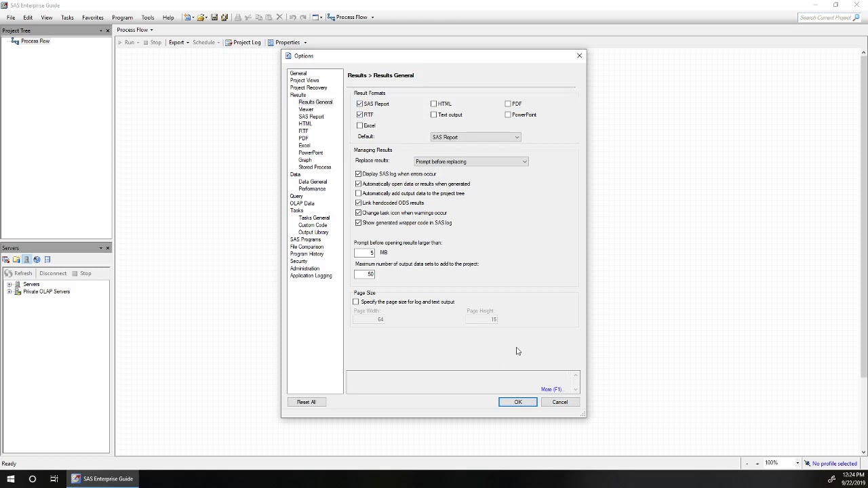Open Task View on the taskbar
This screenshot has width=868, height=488.
pos(54,479)
